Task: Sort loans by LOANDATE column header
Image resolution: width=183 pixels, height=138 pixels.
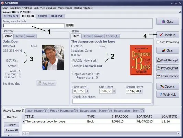Action: pyautogui.click(x=149, y=116)
